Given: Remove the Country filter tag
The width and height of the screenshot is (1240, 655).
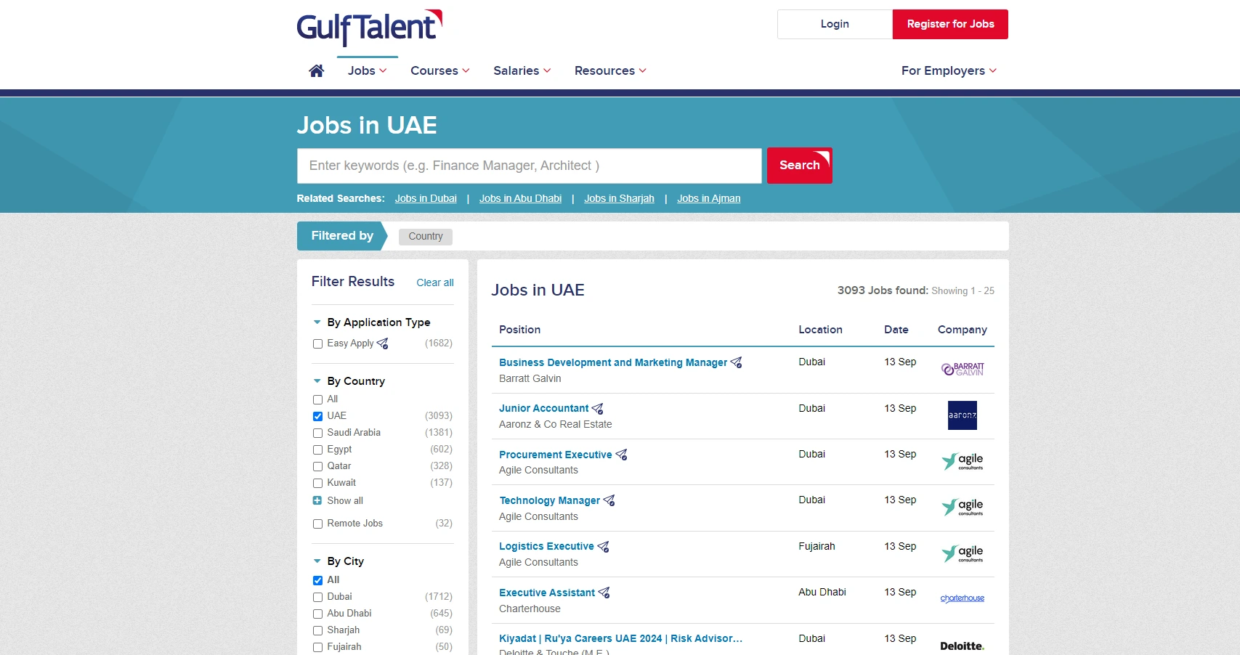Looking at the screenshot, I should click(x=426, y=237).
